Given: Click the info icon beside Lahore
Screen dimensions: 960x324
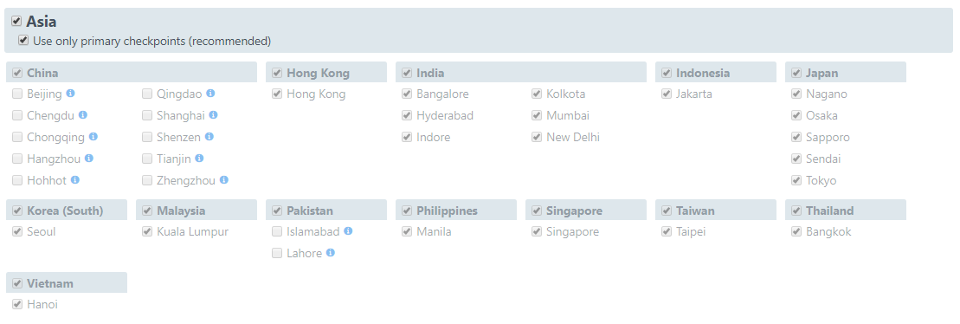Looking at the screenshot, I should 331,252.
